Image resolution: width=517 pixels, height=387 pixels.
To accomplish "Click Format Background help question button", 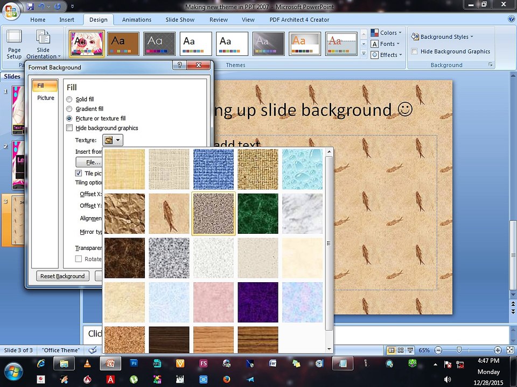I will 179,65.
